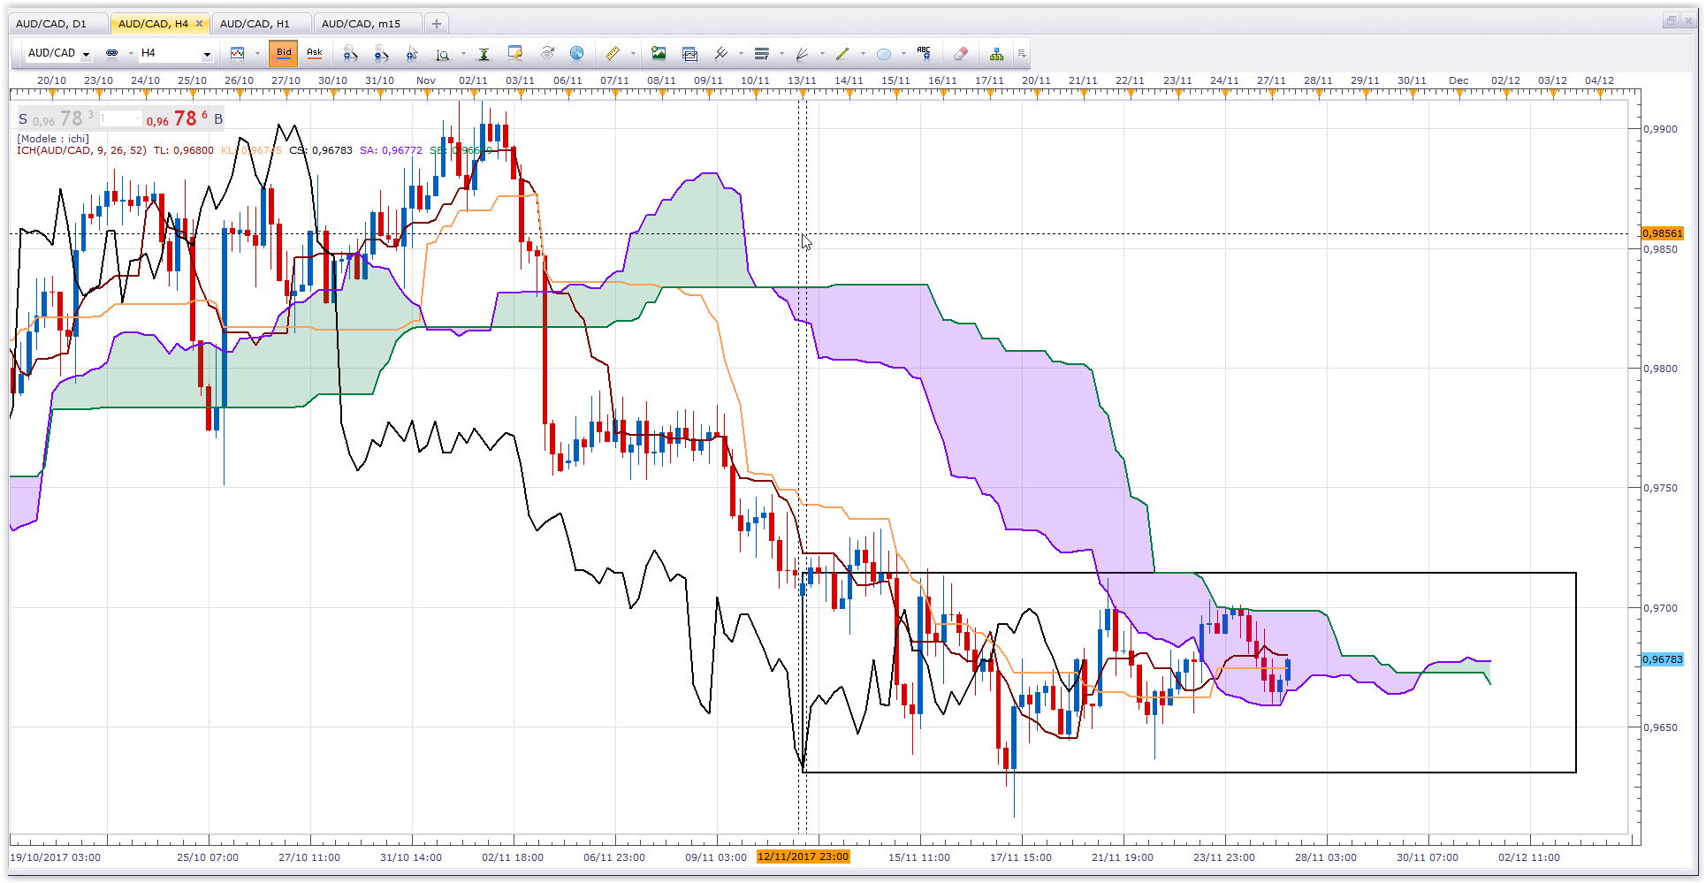Click the fit price axis icon
This screenshot has width=1706, height=883.
pos(484,54)
